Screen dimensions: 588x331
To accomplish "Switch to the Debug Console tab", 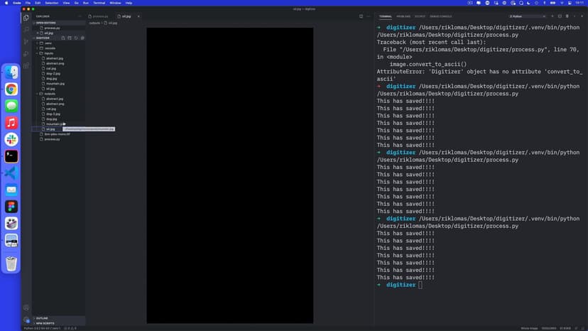I will [440, 16].
